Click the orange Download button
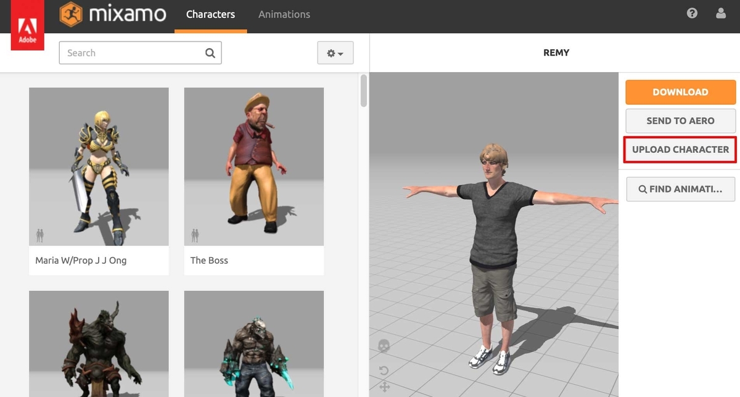The height and width of the screenshot is (397, 740). [x=681, y=92]
